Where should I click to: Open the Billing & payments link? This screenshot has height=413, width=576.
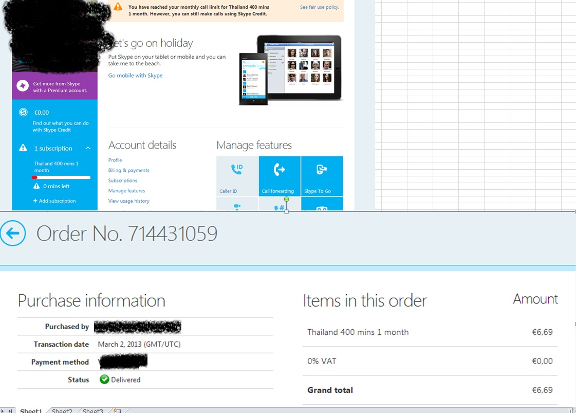pos(128,170)
